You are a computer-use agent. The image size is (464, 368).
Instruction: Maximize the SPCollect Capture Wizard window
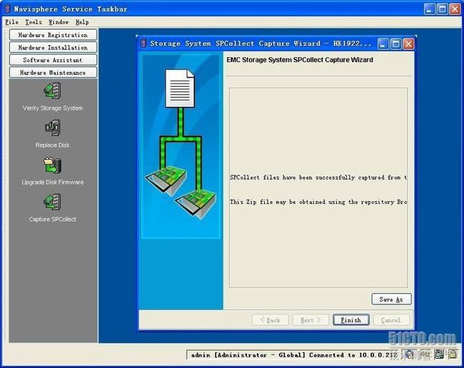tap(396, 44)
